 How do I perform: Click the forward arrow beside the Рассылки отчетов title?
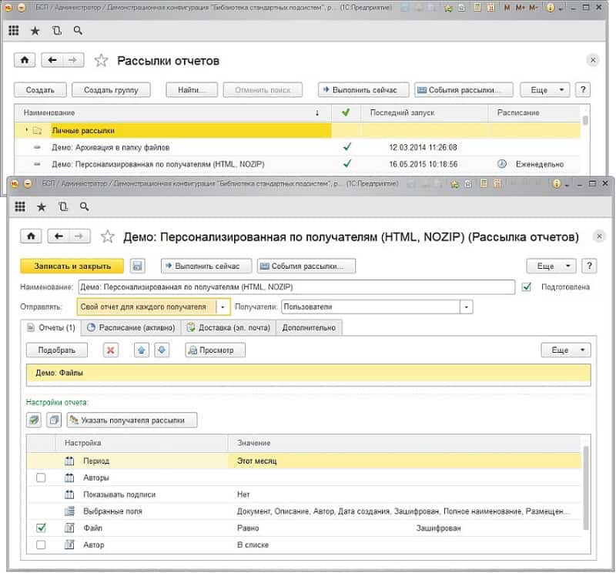[72, 60]
